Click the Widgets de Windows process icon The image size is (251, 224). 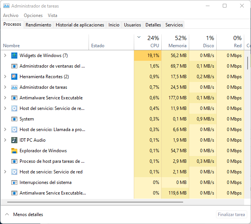point(14,56)
